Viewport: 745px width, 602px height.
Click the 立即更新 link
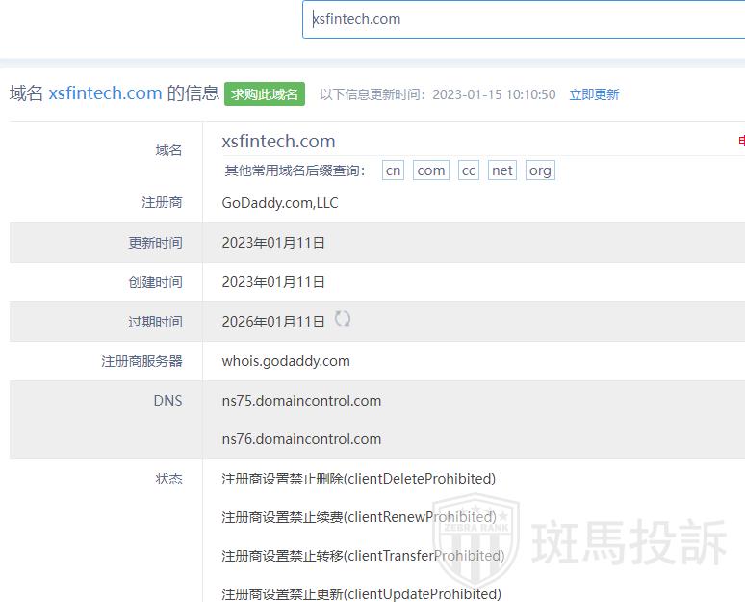(594, 94)
